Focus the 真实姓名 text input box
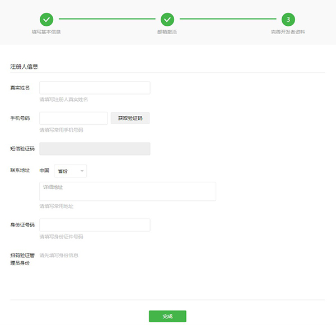336x325 pixels. (x=95, y=88)
